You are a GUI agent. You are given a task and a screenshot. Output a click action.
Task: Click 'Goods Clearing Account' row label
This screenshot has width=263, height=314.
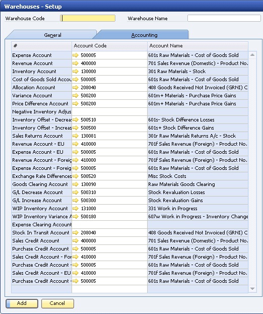tap(40, 184)
